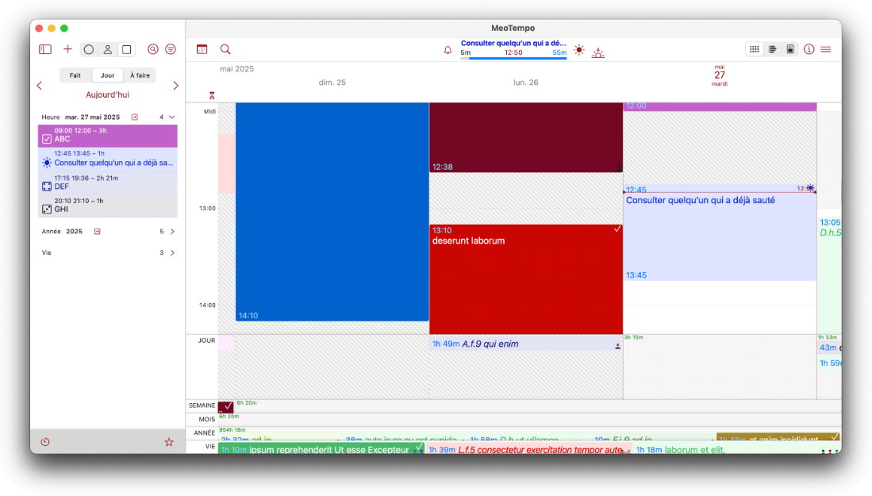This screenshot has width=872, height=496.
Task: Collapse the Heure section chevron
Action: 172,117
